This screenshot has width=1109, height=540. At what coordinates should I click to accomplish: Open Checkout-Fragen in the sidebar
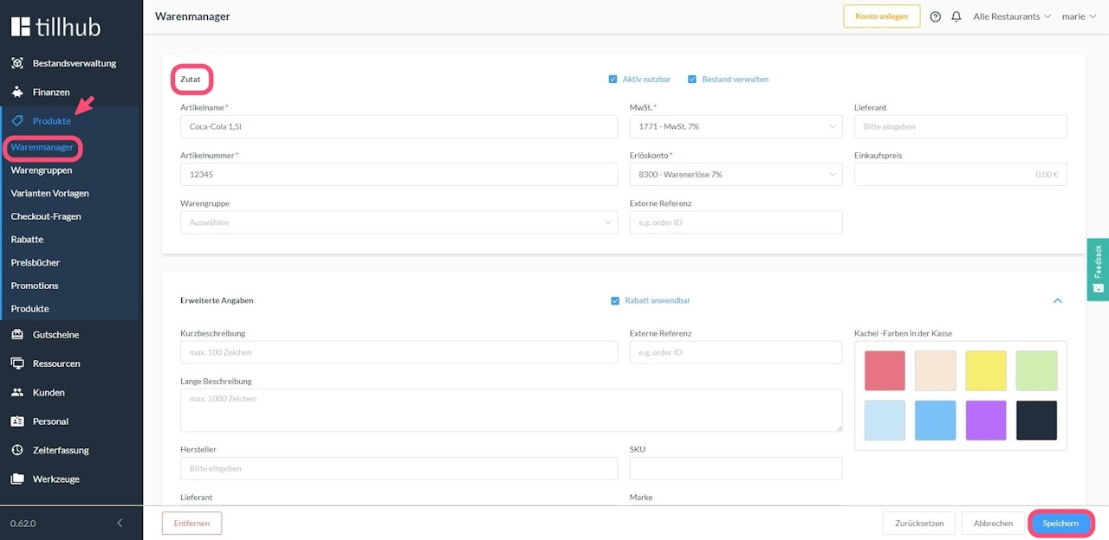pyautogui.click(x=46, y=216)
